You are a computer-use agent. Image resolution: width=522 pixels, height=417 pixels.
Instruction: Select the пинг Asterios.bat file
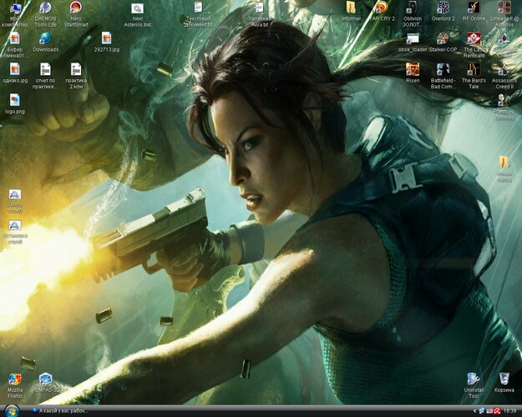137,8
